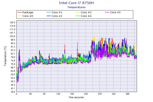Image resolution: width=153 pixels, height=102 pixels.
Task: Click the light blue Core #1 legend line
Action: (x=49, y=12)
